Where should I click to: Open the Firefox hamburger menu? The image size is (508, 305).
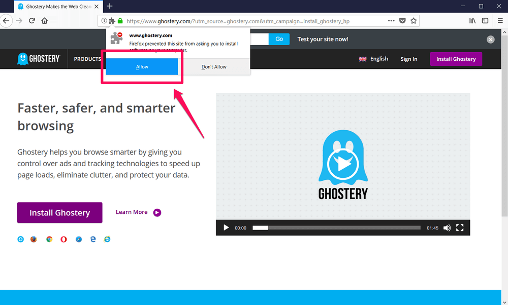500,21
